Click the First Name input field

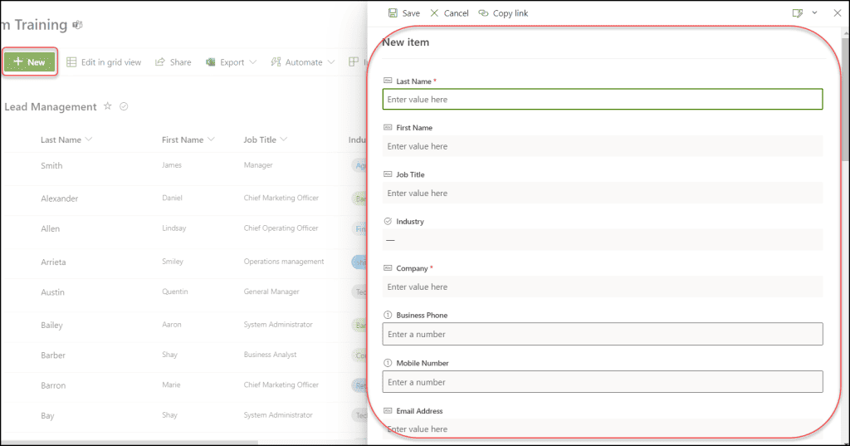tap(603, 146)
